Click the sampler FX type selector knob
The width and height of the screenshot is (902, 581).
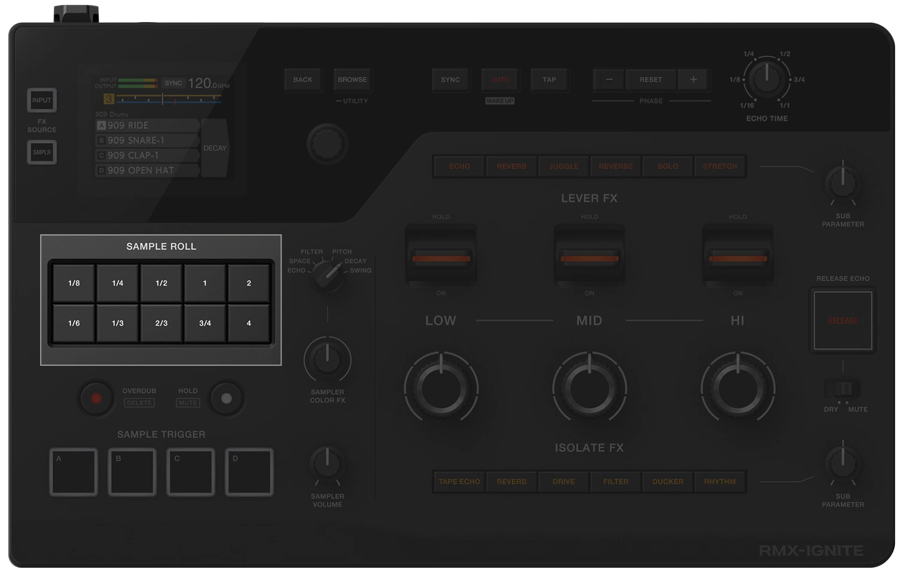(327, 275)
